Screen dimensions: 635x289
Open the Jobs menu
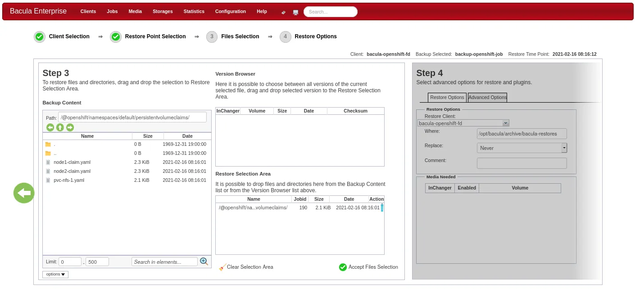point(112,12)
